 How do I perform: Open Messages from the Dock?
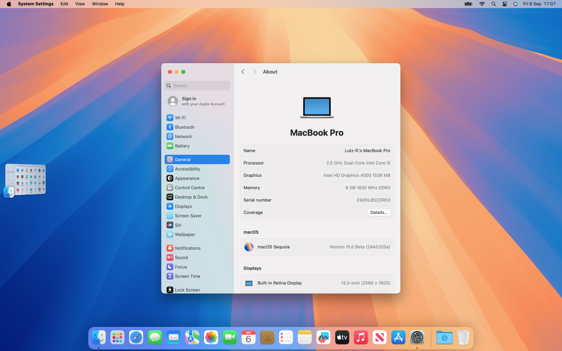point(155,337)
